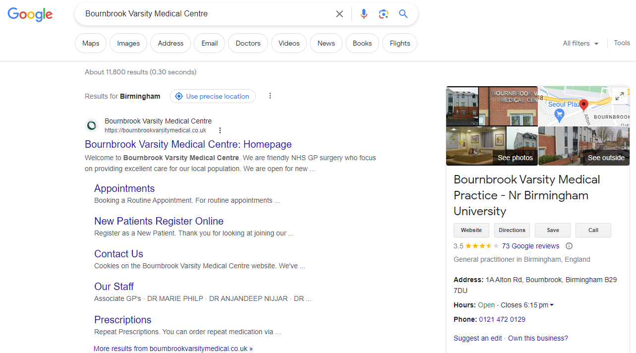Viewport: 636px width, 353px height.
Task: Select the Doctors filter chip
Action: tap(248, 43)
